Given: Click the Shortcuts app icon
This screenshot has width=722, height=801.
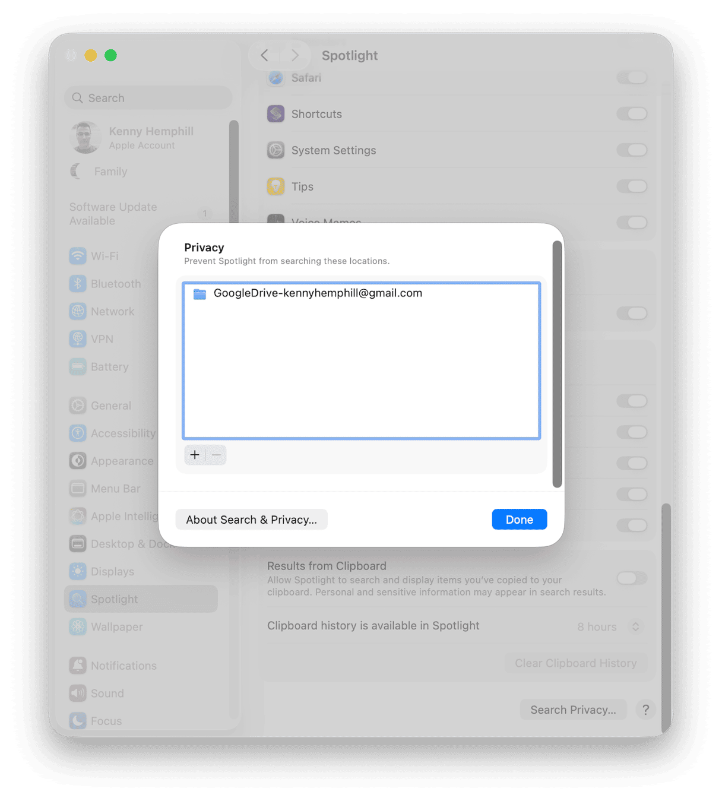Looking at the screenshot, I should tap(275, 113).
